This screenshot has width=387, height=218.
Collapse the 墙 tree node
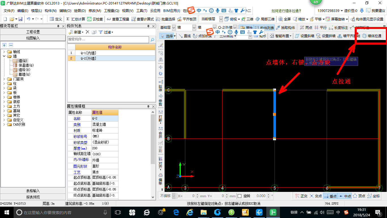[4, 56]
